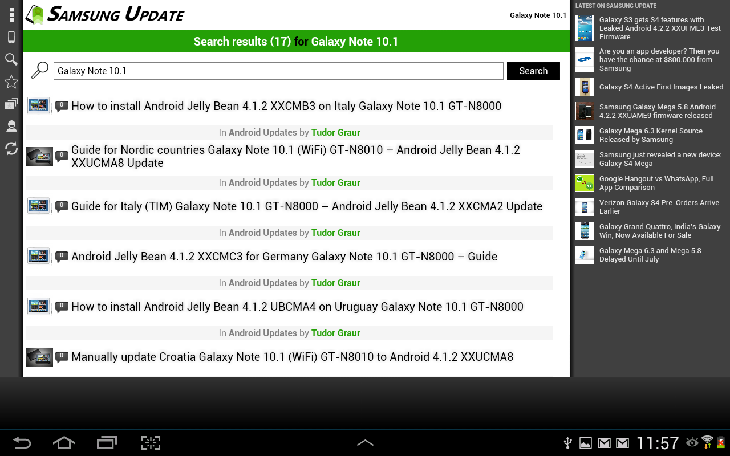Tap thumbnail of Croatia XXUCMA8 article
Image resolution: width=730 pixels, height=456 pixels.
(x=39, y=357)
